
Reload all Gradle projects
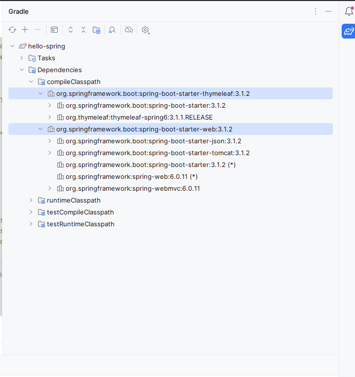[12, 30]
